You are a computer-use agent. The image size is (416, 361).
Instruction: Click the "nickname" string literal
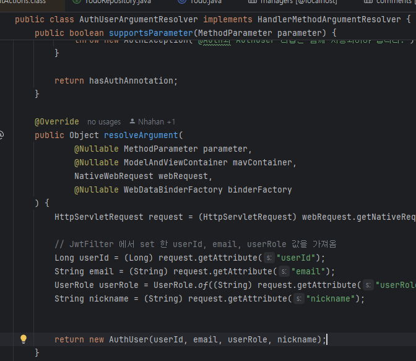[331, 299]
